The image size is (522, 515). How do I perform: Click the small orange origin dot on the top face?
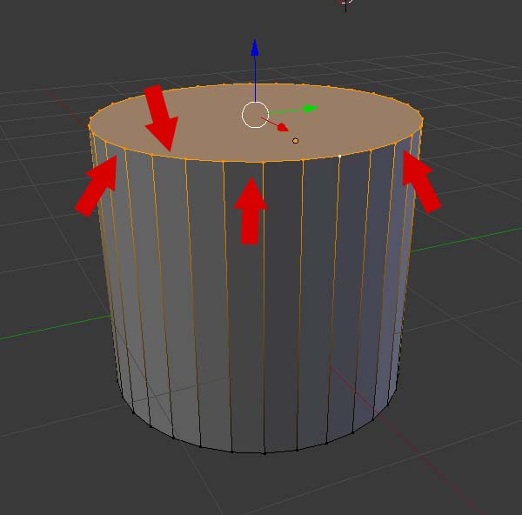(295, 141)
